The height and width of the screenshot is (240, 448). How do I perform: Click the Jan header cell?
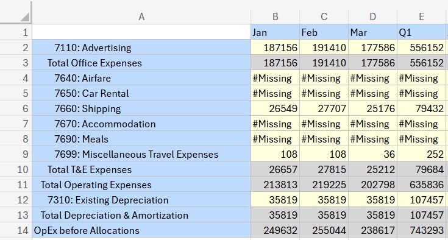click(275, 32)
